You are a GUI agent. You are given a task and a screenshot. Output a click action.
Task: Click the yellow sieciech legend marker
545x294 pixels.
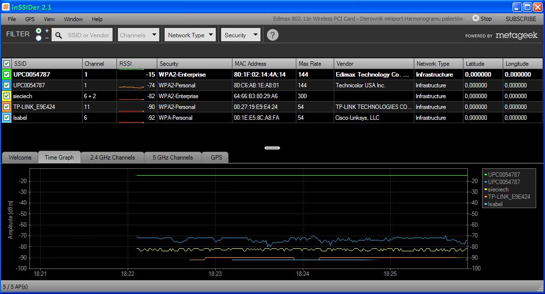[x=486, y=189]
